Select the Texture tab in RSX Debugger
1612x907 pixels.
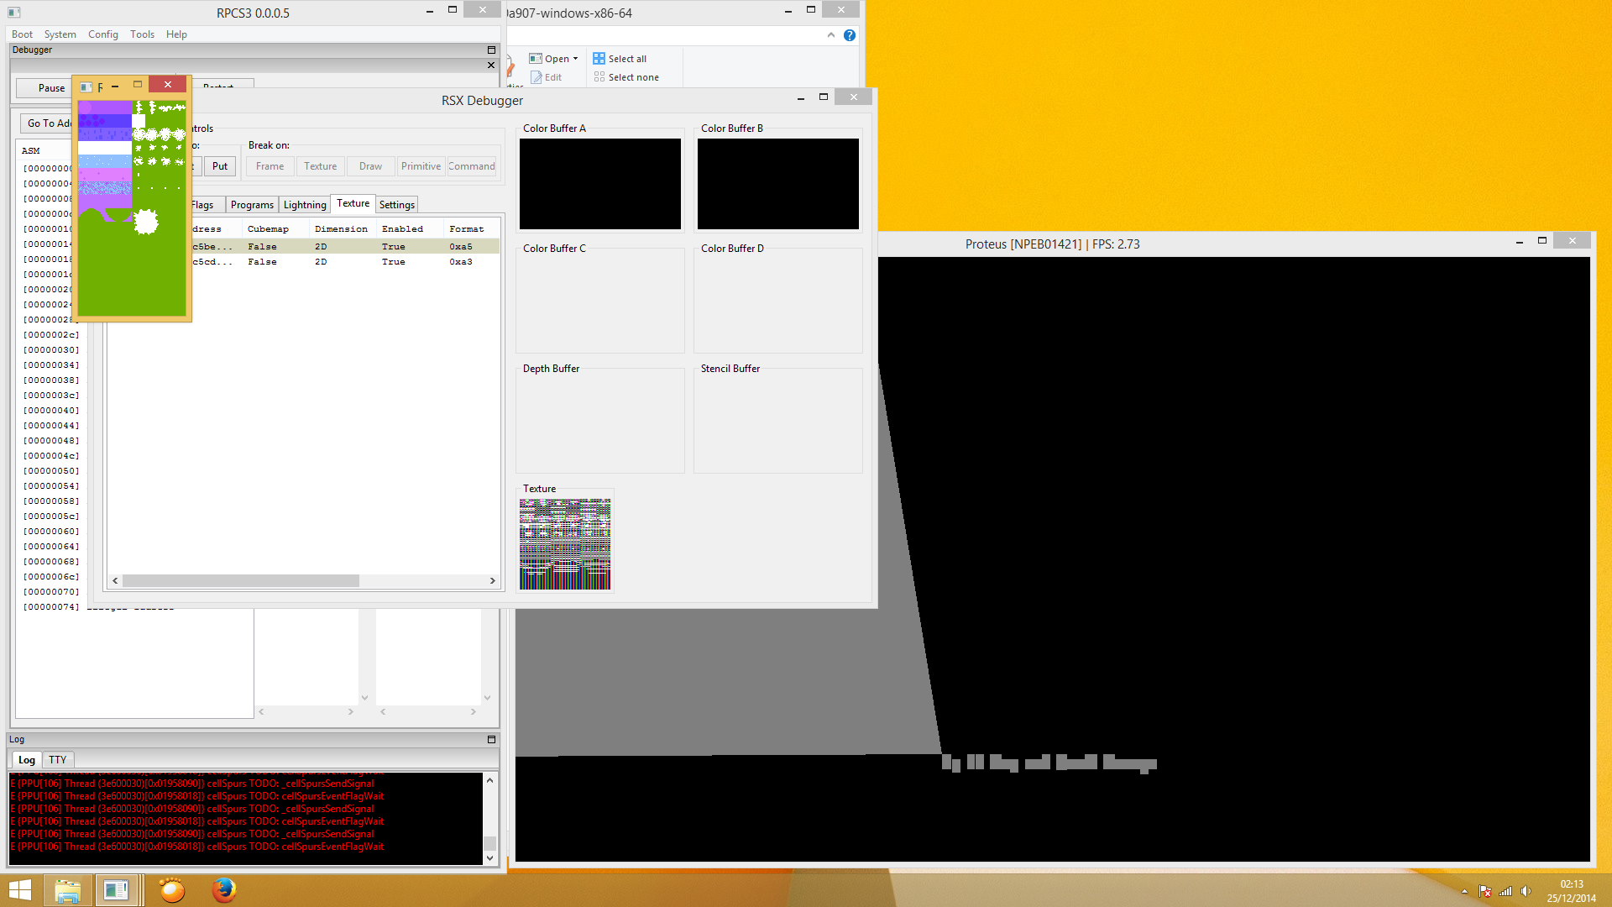click(353, 203)
